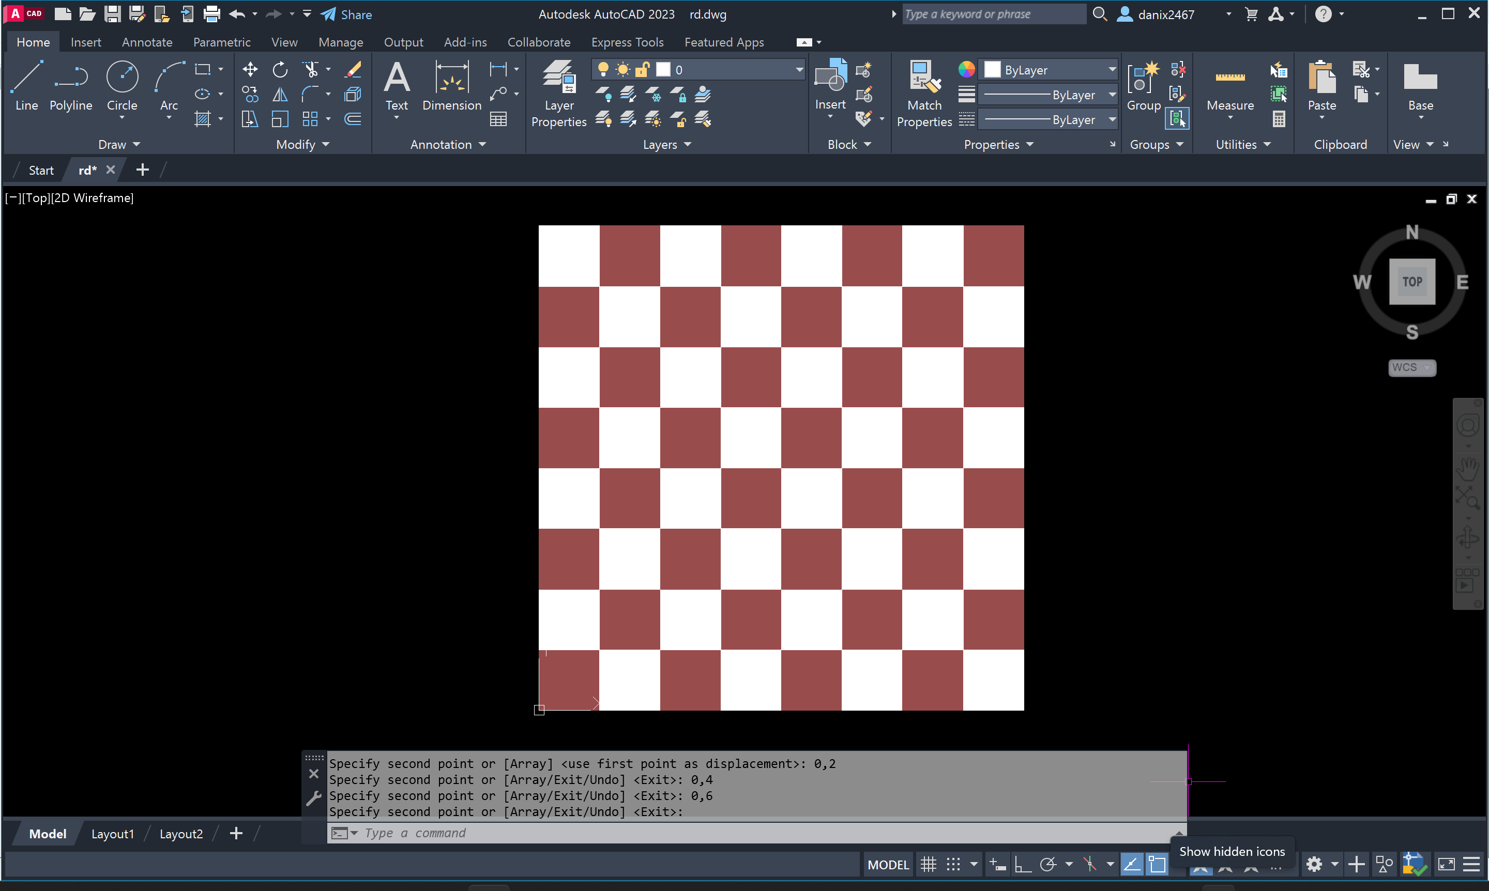Open the layer selection dropdown

799,70
